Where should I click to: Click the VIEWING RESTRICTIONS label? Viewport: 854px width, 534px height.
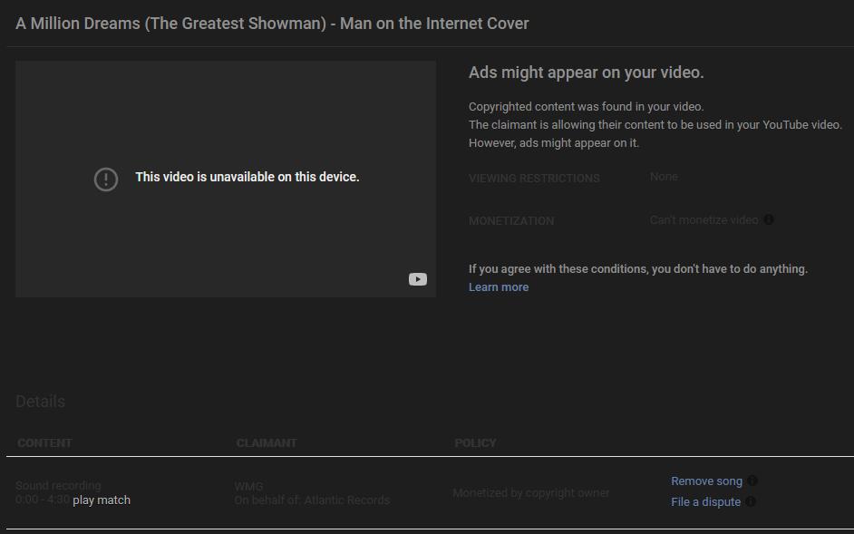[534, 179]
